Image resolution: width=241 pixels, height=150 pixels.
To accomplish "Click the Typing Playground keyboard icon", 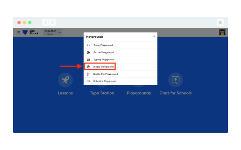I will click(88, 60).
